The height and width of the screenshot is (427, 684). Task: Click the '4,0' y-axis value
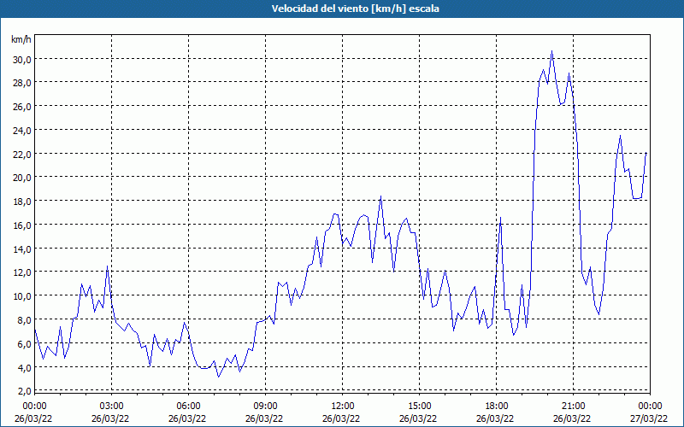click(x=24, y=368)
